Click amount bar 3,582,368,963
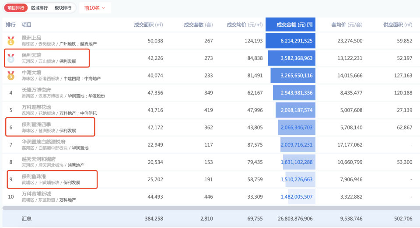Viewport: 420px width, 228px height. point(292,58)
